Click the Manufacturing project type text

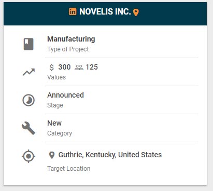pos(71,39)
